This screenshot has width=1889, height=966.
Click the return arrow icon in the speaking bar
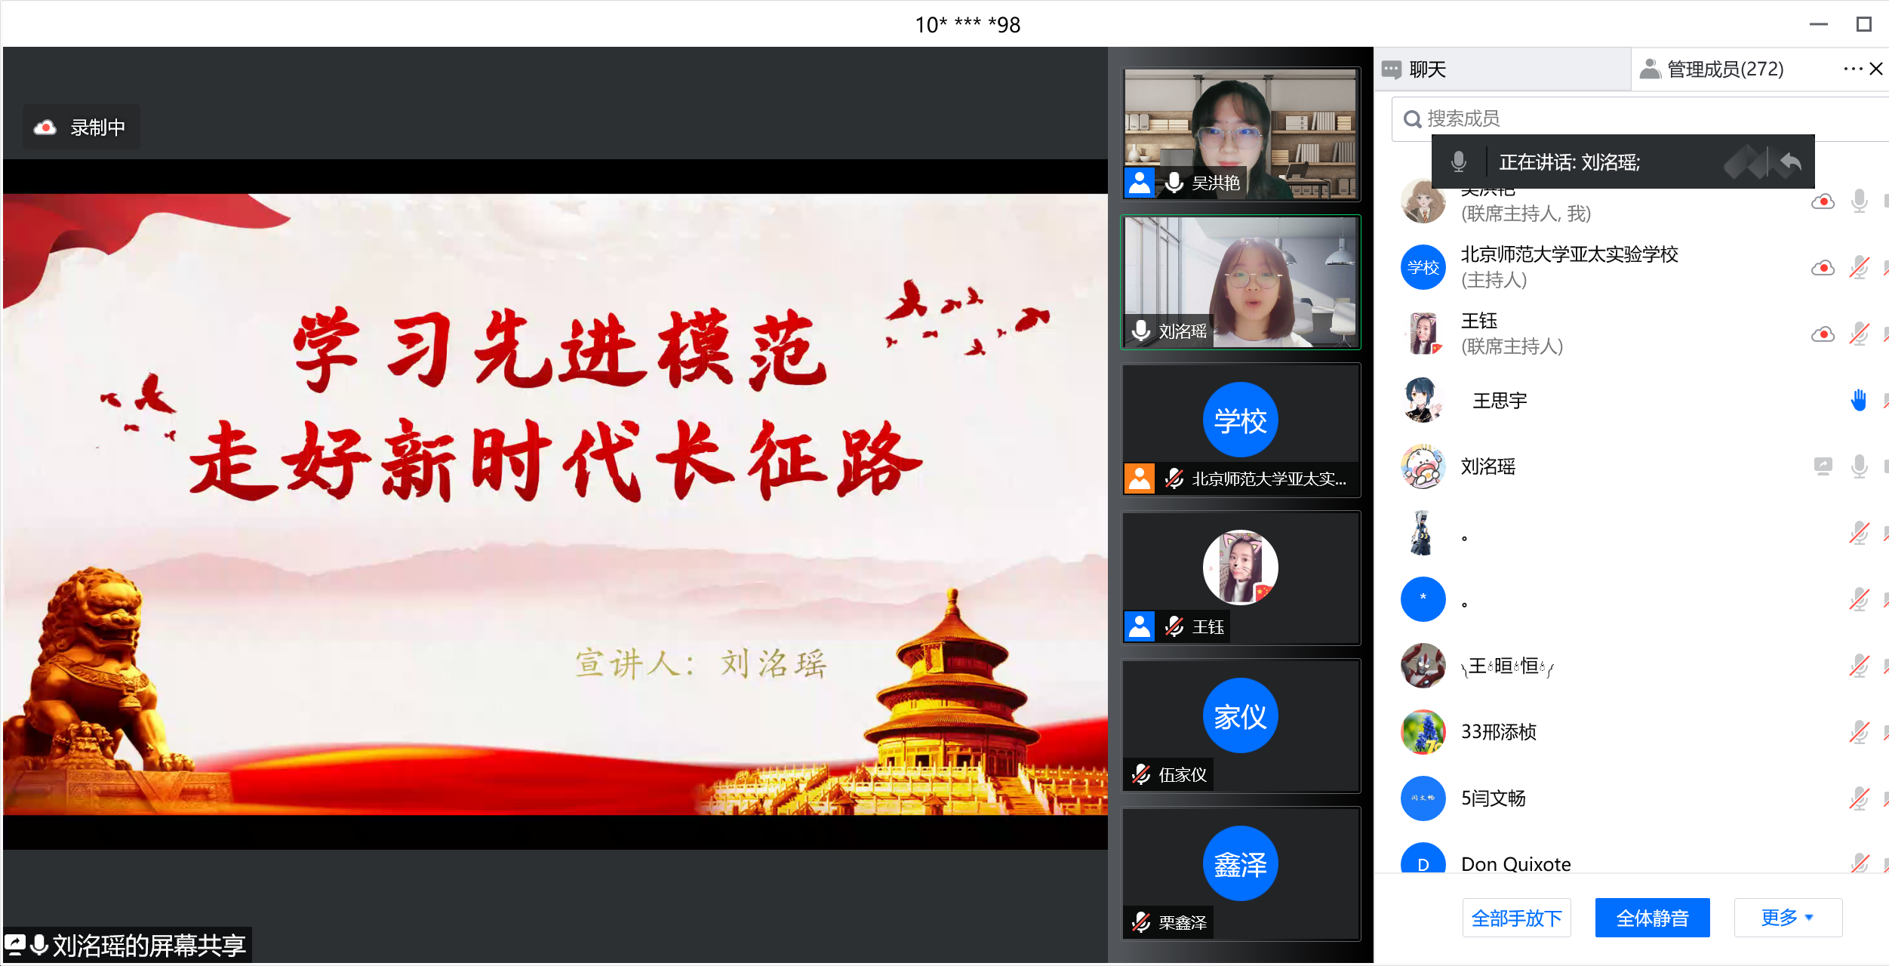click(x=1790, y=162)
